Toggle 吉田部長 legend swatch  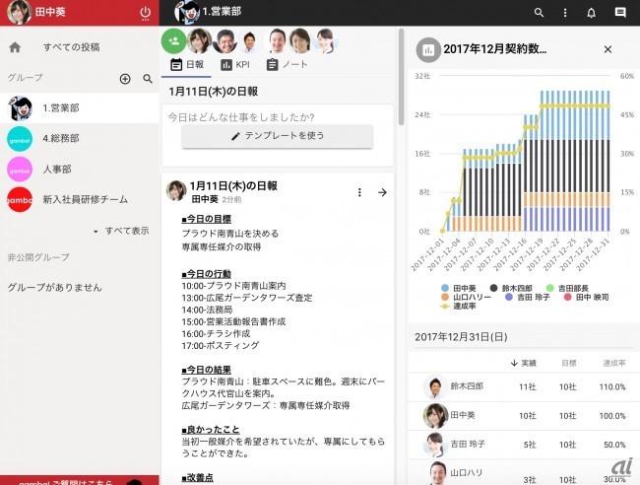(x=549, y=288)
